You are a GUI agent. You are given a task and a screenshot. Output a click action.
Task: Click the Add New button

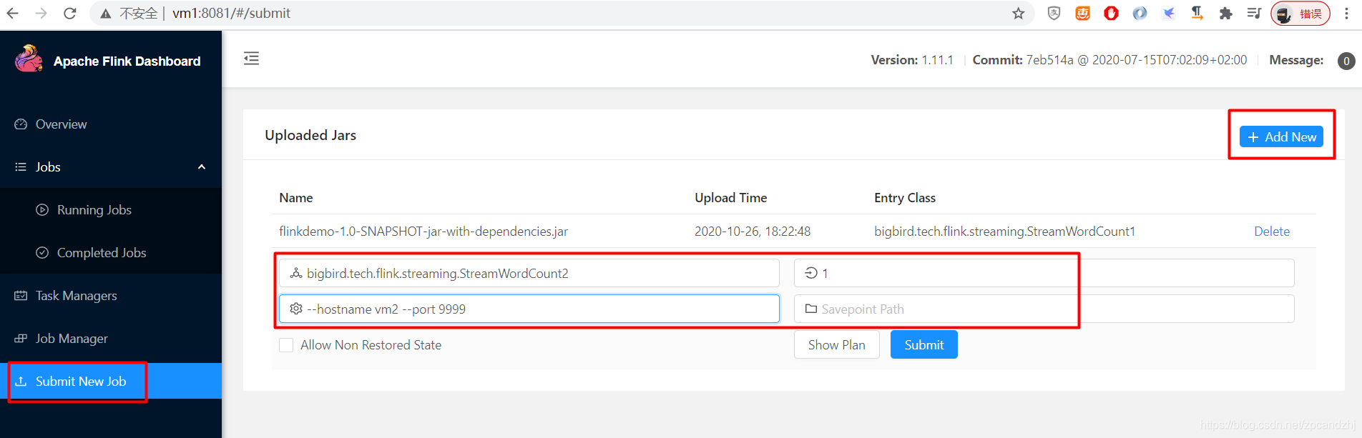[x=1281, y=136]
